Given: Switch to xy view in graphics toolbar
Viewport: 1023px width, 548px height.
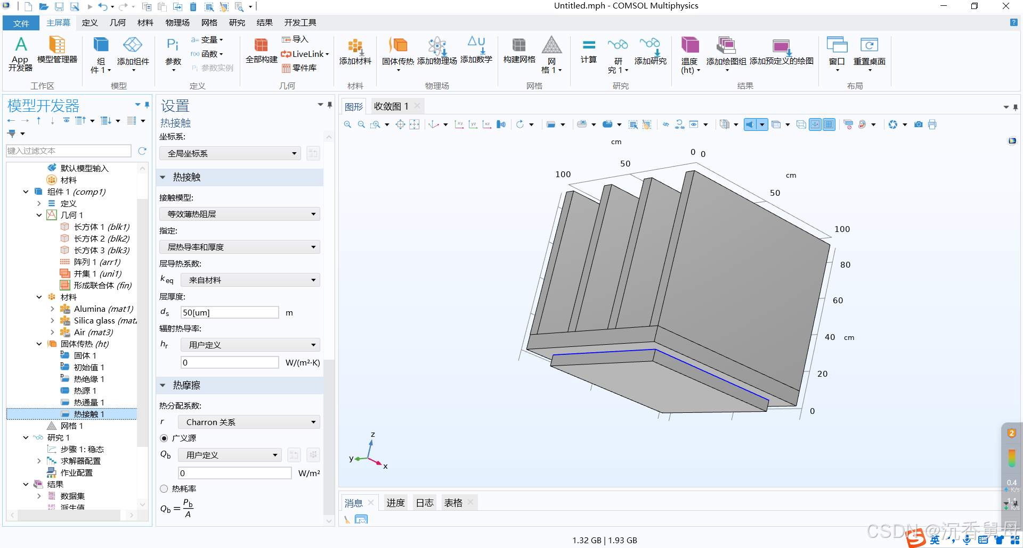Looking at the screenshot, I should click(x=459, y=124).
